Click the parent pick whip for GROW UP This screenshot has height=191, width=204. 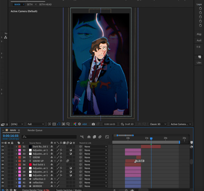(x=80, y=161)
